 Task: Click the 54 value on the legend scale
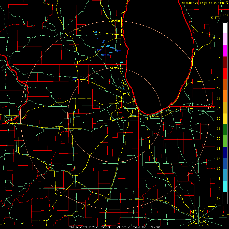[219, 58]
